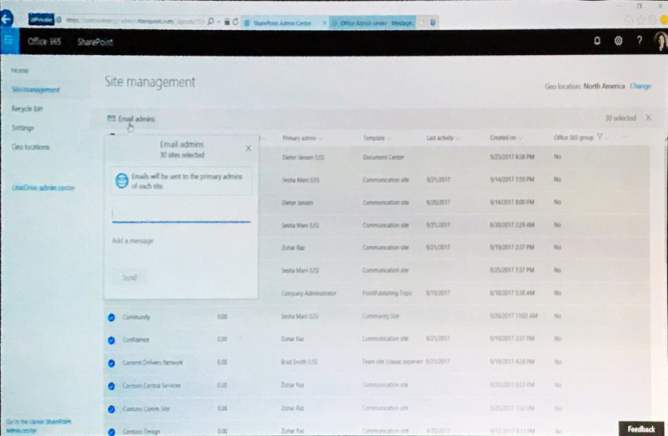Open the settings gear icon in header
The image size is (668, 436).
point(618,41)
